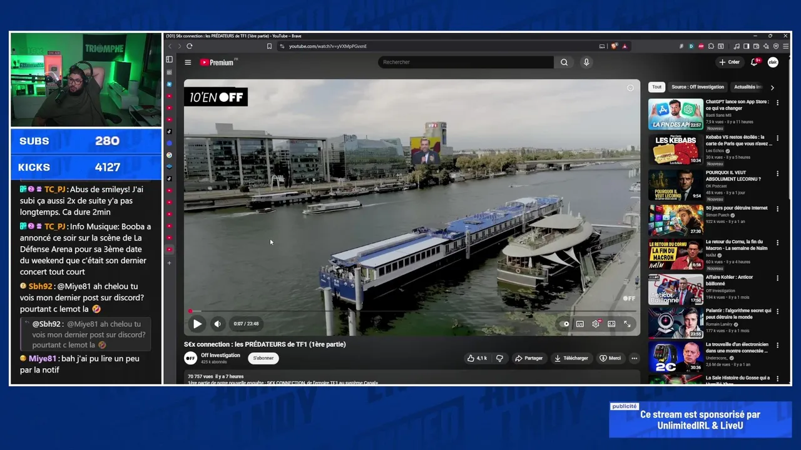This screenshot has width=801, height=450.
Task: Open Off Investigation channel name link
Action: tap(220, 355)
